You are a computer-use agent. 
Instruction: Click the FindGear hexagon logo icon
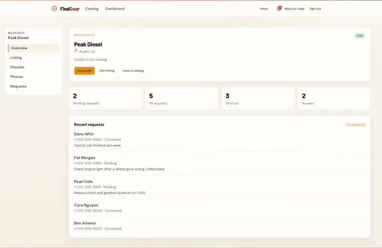coord(54,9)
